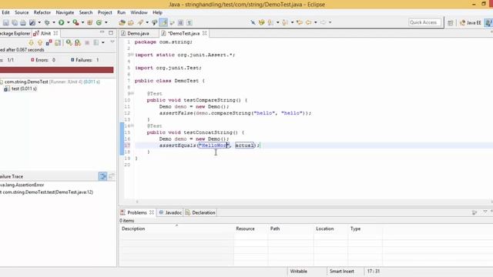Switch to the Java EE perspective

471,22
